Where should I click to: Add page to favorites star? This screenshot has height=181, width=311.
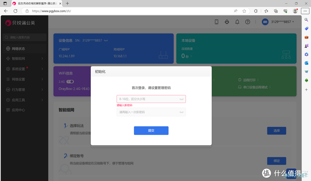(x=244, y=11)
